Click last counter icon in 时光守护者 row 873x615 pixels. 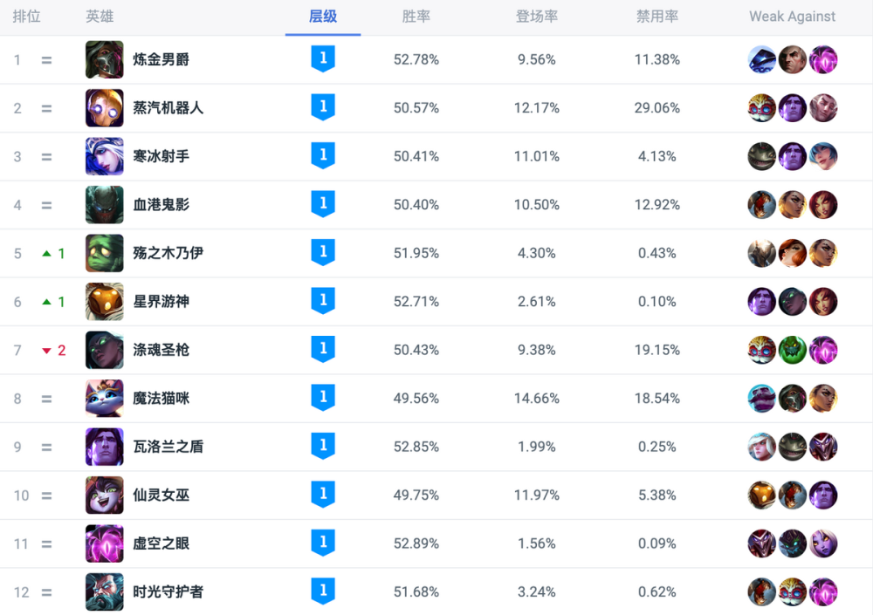(x=823, y=592)
